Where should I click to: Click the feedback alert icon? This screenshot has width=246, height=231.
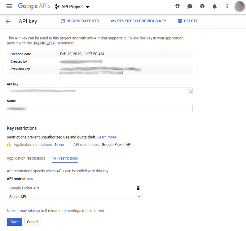pos(190,6)
